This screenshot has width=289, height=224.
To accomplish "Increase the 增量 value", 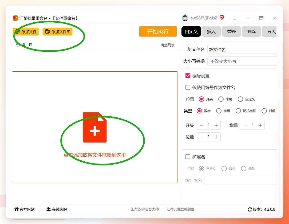I will tap(260, 125).
